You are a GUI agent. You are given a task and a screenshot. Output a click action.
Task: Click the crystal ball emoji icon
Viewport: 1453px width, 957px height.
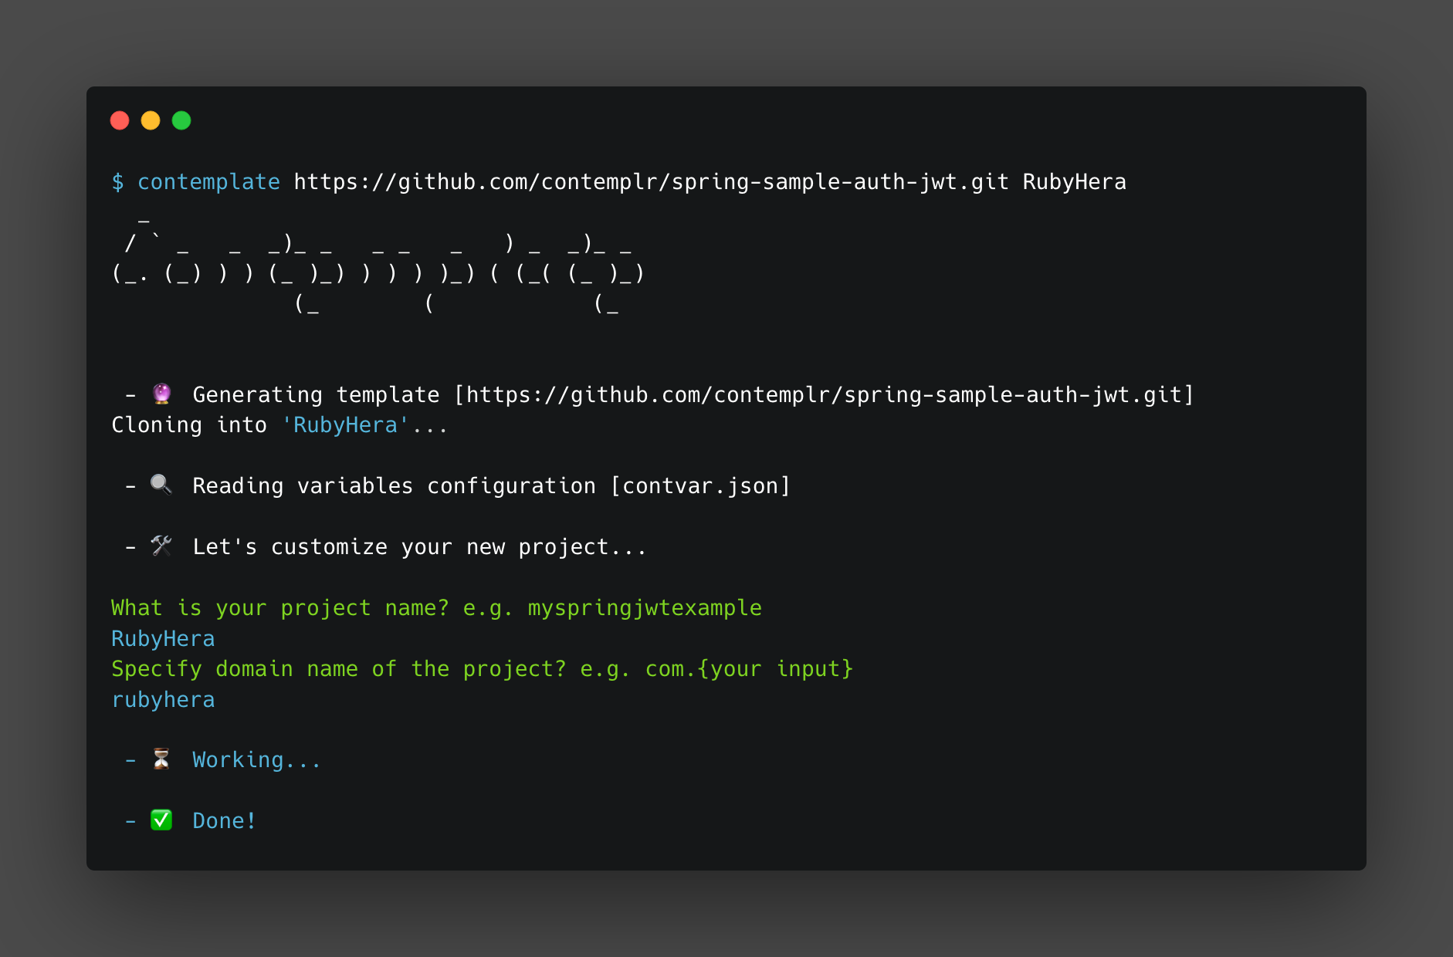tap(161, 394)
